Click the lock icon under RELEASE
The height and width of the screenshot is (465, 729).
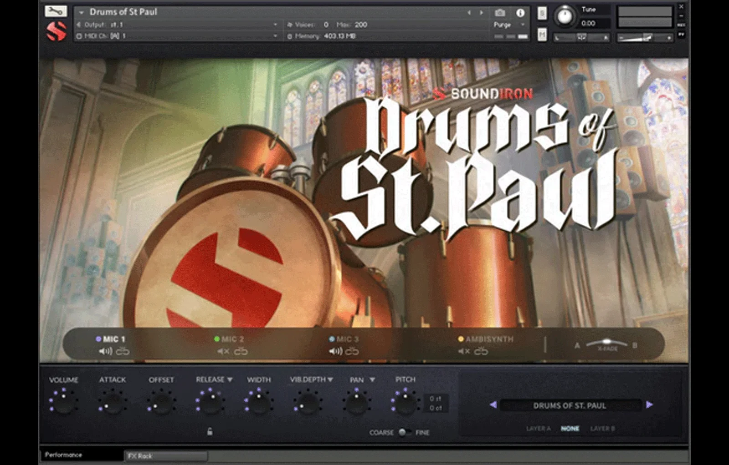pos(210,431)
